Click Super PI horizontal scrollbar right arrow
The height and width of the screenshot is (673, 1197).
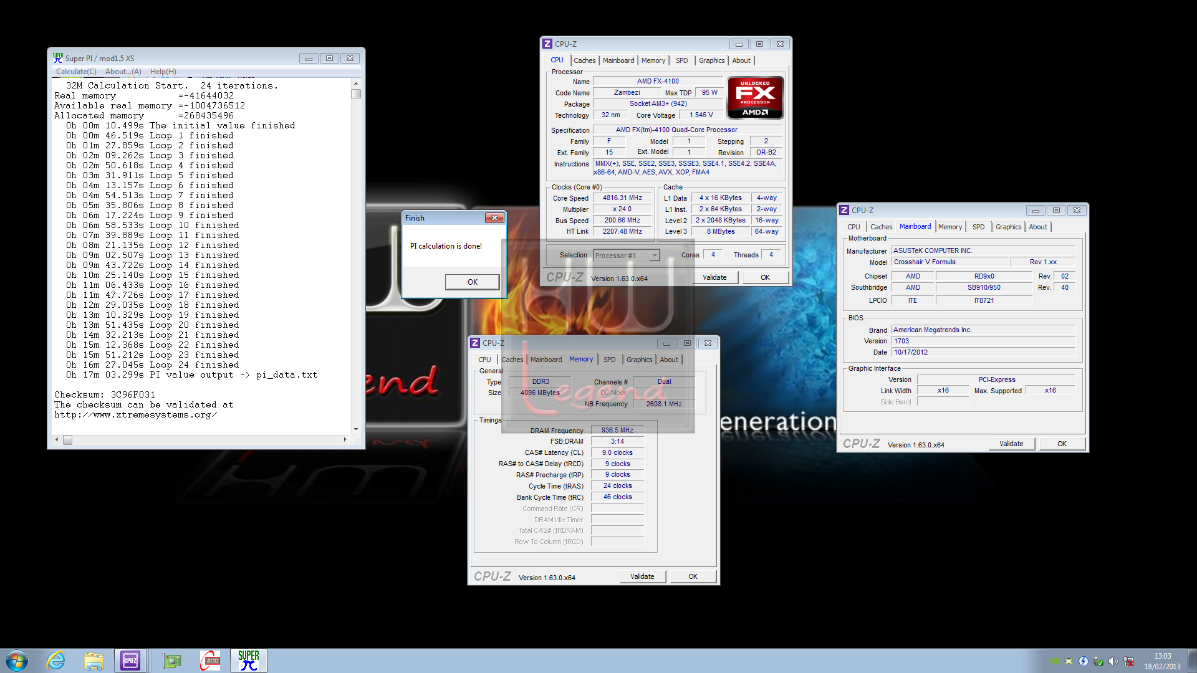pos(345,440)
